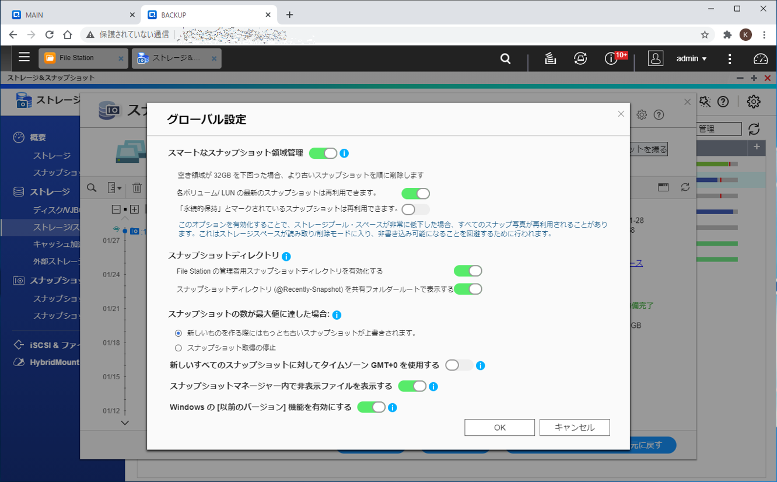Click the OK button
The width and height of the screenshot is (777, 482).
coord(499,428)
